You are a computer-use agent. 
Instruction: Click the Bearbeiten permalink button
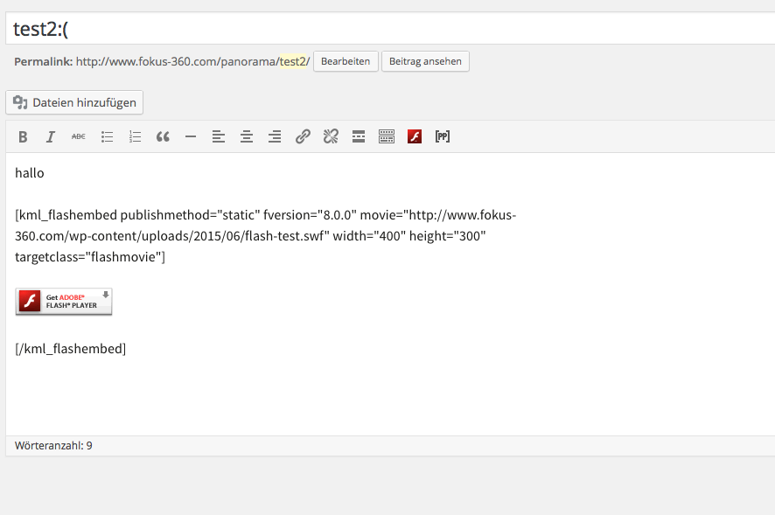346,61
